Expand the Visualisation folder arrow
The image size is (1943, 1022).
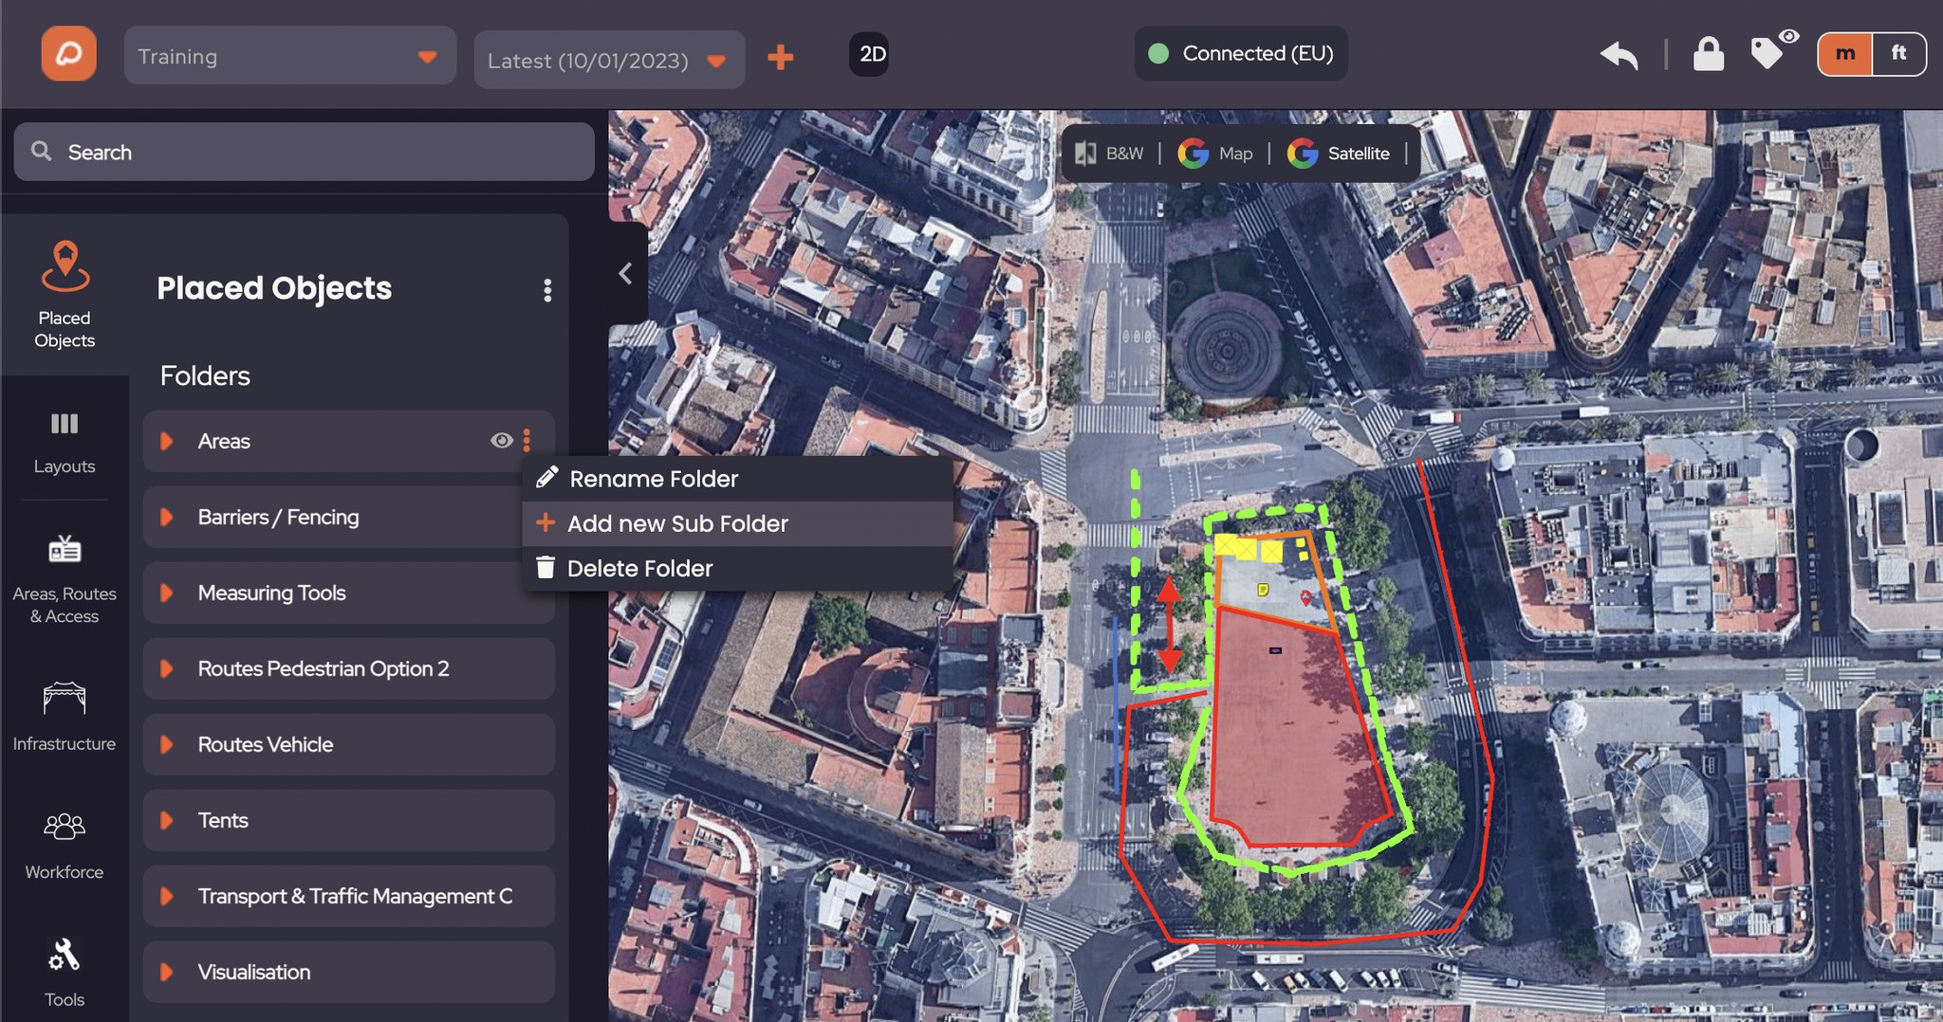click(x=167, y=972)
